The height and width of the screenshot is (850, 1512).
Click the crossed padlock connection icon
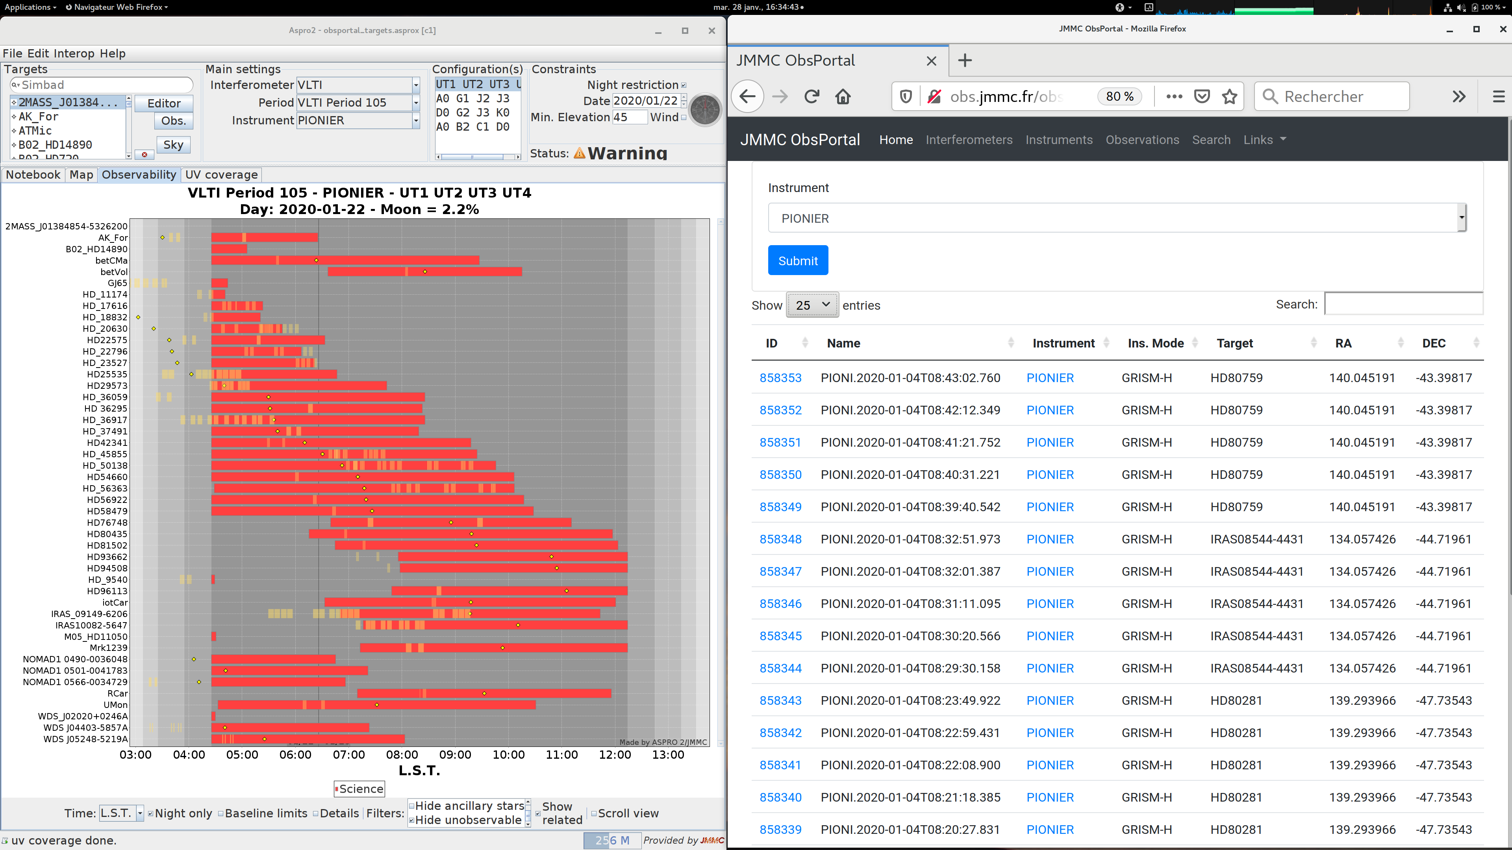click(934, 96)
